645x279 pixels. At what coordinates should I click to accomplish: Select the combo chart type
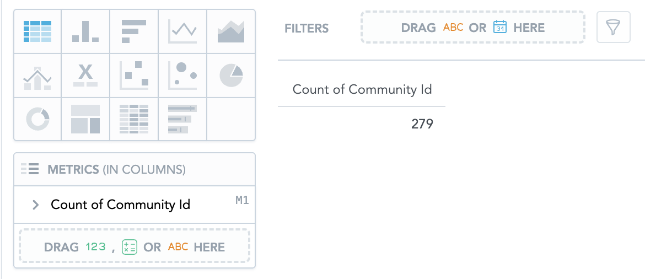(x=37, y=76)
